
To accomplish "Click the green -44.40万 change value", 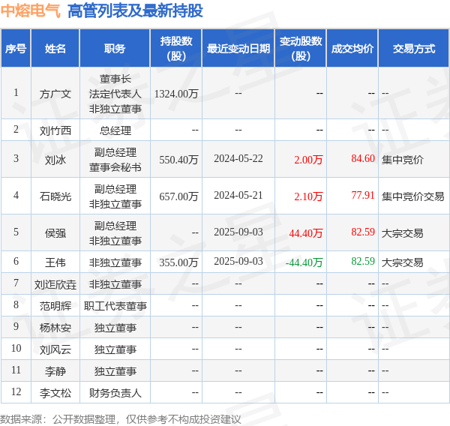I will point(304,262).
